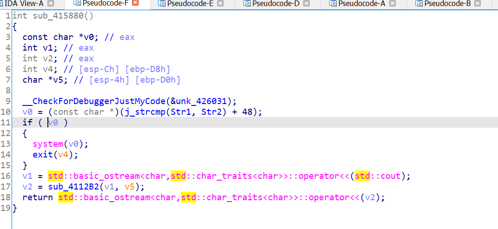Click v4 inside exit call
Viewport: 498px width, 229px height.
(64, 155)
